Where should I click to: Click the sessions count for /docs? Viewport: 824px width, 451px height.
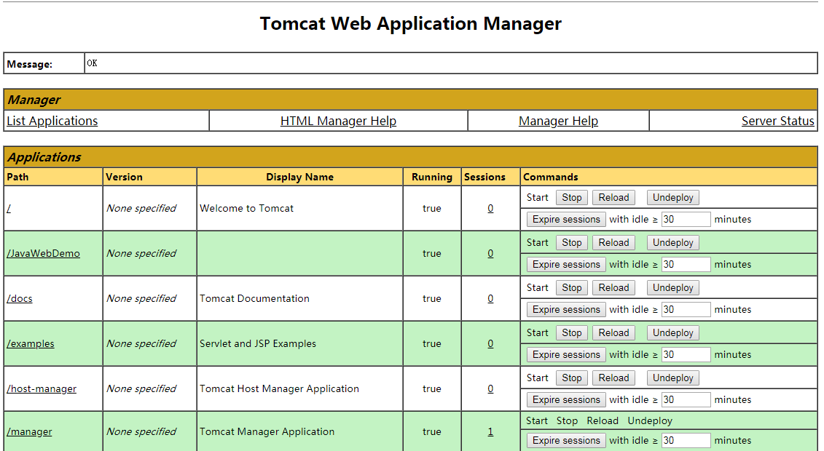pos(490,298)
